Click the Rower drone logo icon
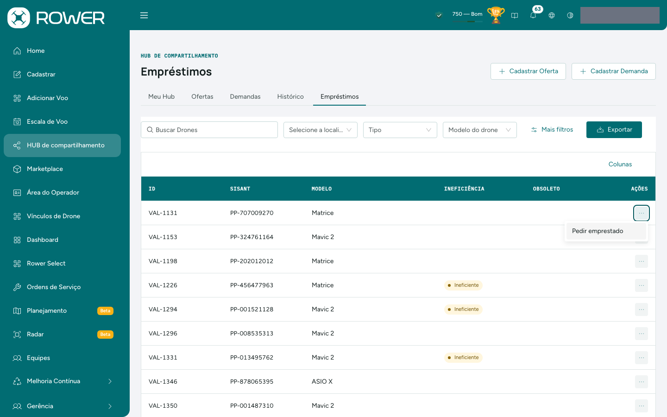 pyautogui.click(x=19, y=18)
